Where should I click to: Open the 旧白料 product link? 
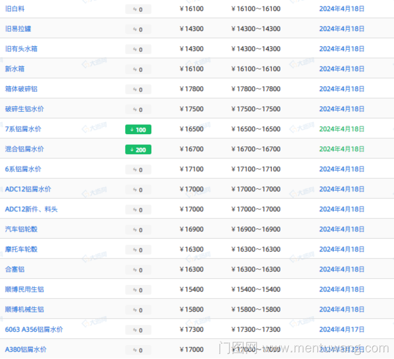click(15, 9)
